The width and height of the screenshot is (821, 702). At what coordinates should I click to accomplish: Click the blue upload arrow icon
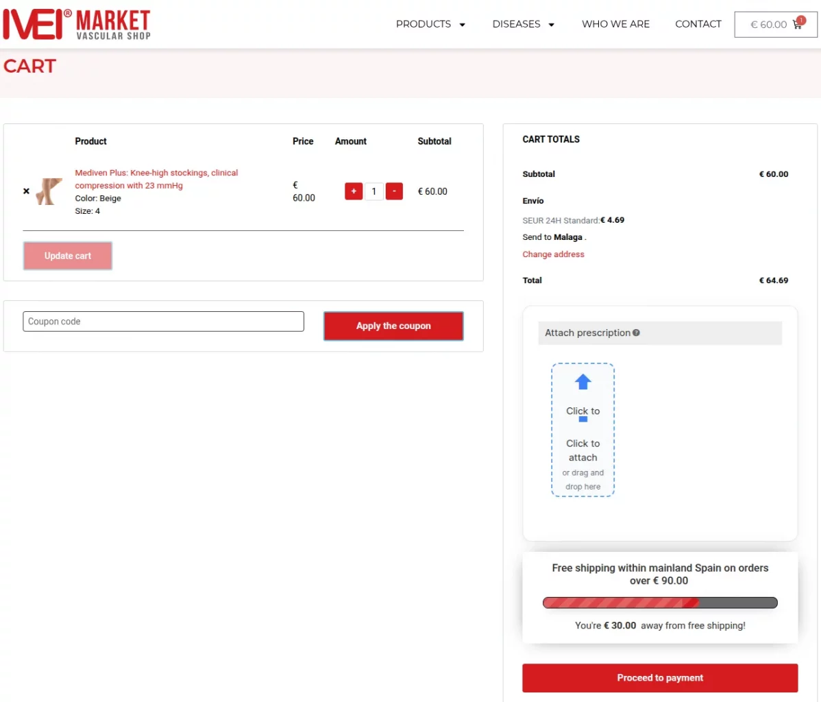click(583, 382)
